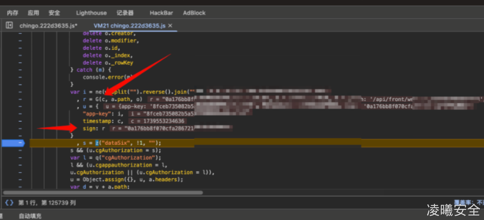Go to the 安全 panel tab
Image resolution: width=484 pixels, height=220 pixels.
tap(54, 13)
